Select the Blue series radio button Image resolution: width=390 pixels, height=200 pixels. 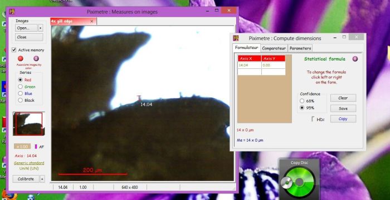click(21, 93)
